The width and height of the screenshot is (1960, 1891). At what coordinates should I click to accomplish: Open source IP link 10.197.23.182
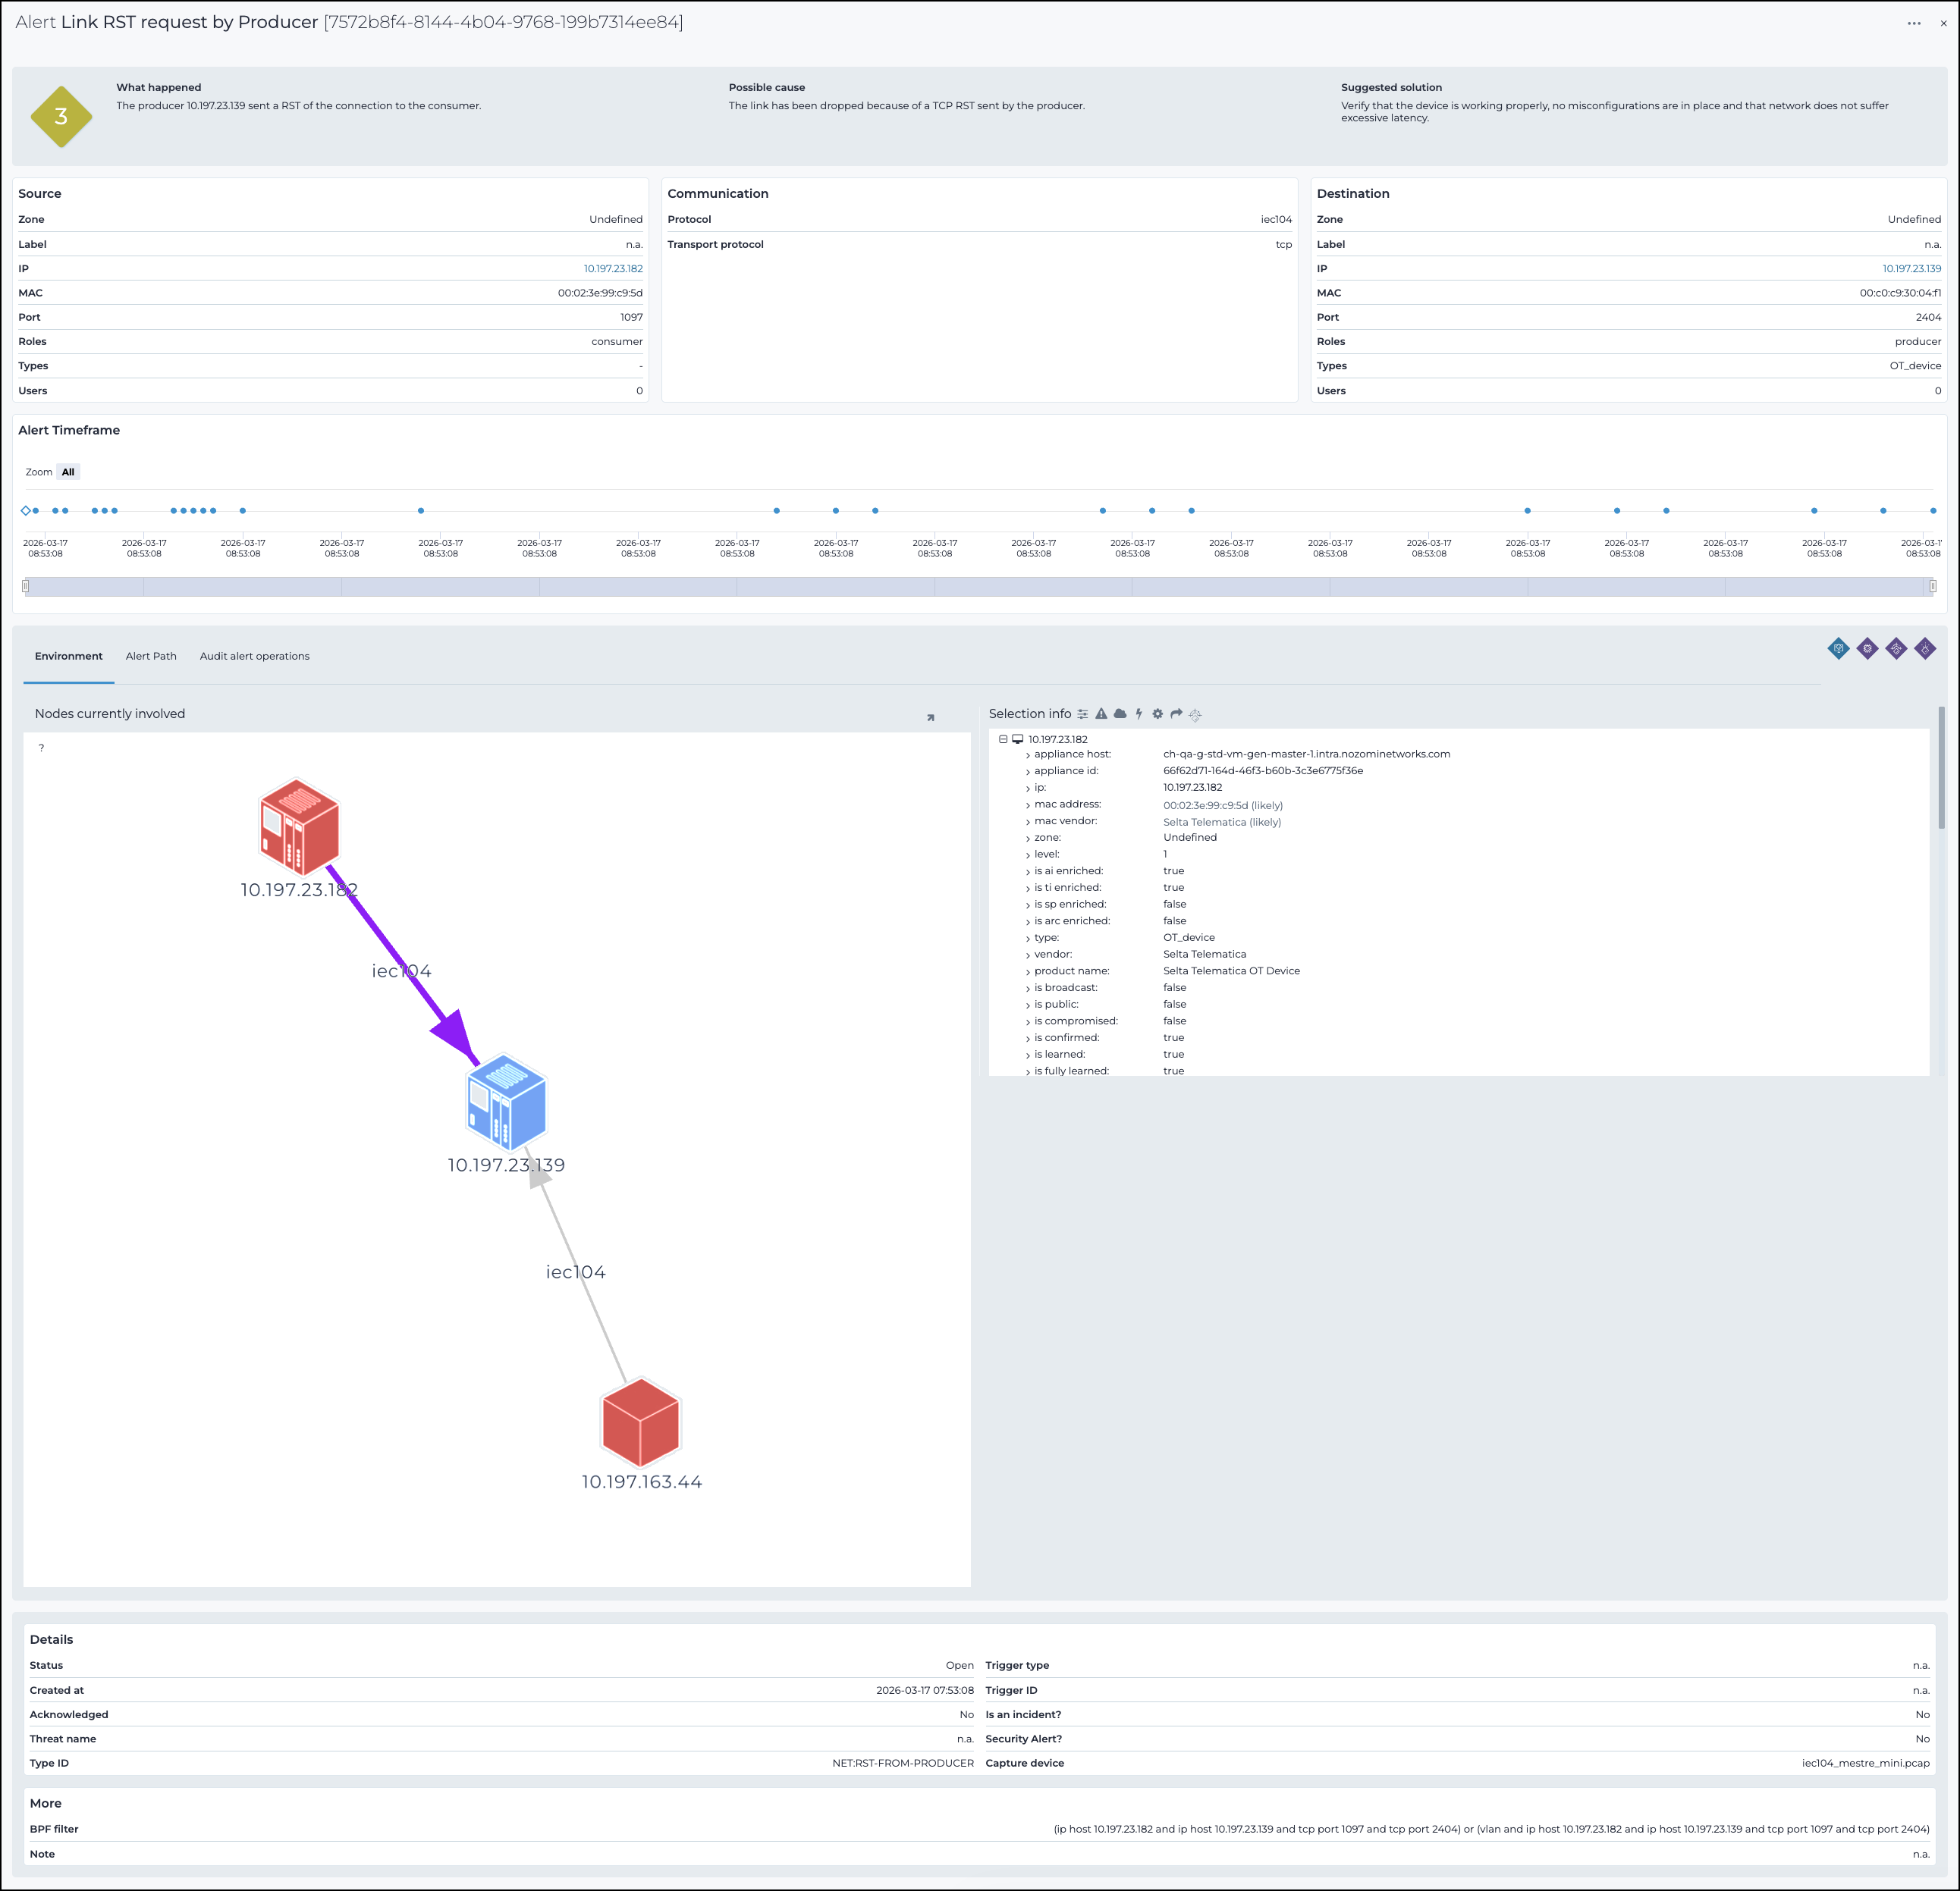point(613,269)
